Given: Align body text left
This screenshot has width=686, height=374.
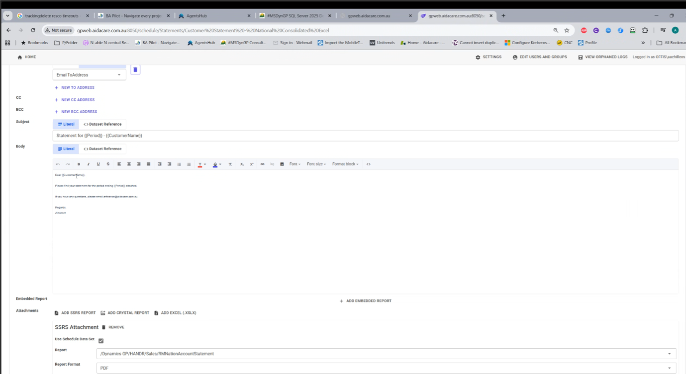Looking at the screenshot, I should point(119,164).
